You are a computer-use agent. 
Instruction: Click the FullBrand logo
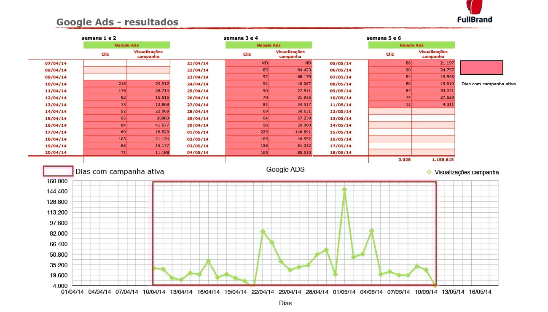[x=475, y=11]
